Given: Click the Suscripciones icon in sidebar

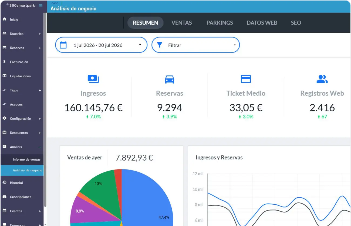Looking at the screenshot, I should (x=4, y=197).
